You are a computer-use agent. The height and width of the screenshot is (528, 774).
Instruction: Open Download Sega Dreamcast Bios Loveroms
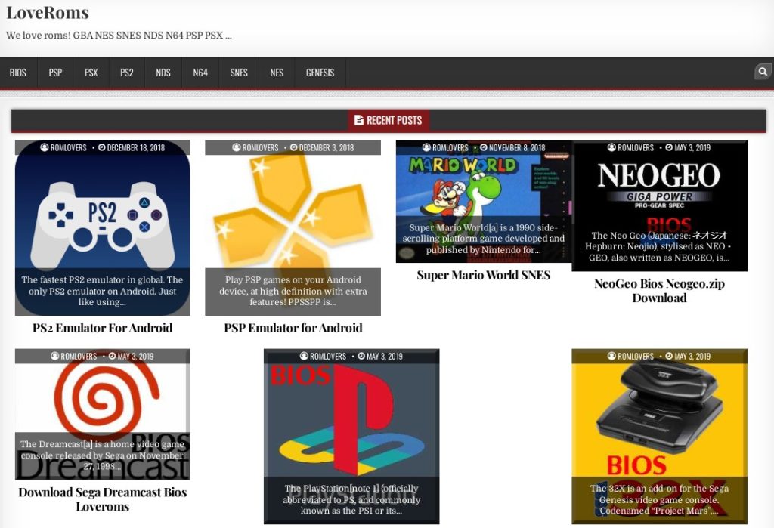point(101,499)
